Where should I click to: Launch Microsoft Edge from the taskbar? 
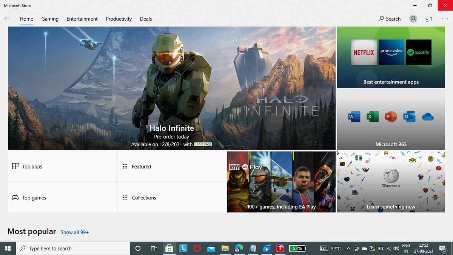click(239, 248)
